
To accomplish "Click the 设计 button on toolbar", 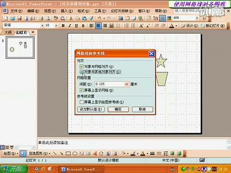I will pyautogui.click(x=190, y=26).
